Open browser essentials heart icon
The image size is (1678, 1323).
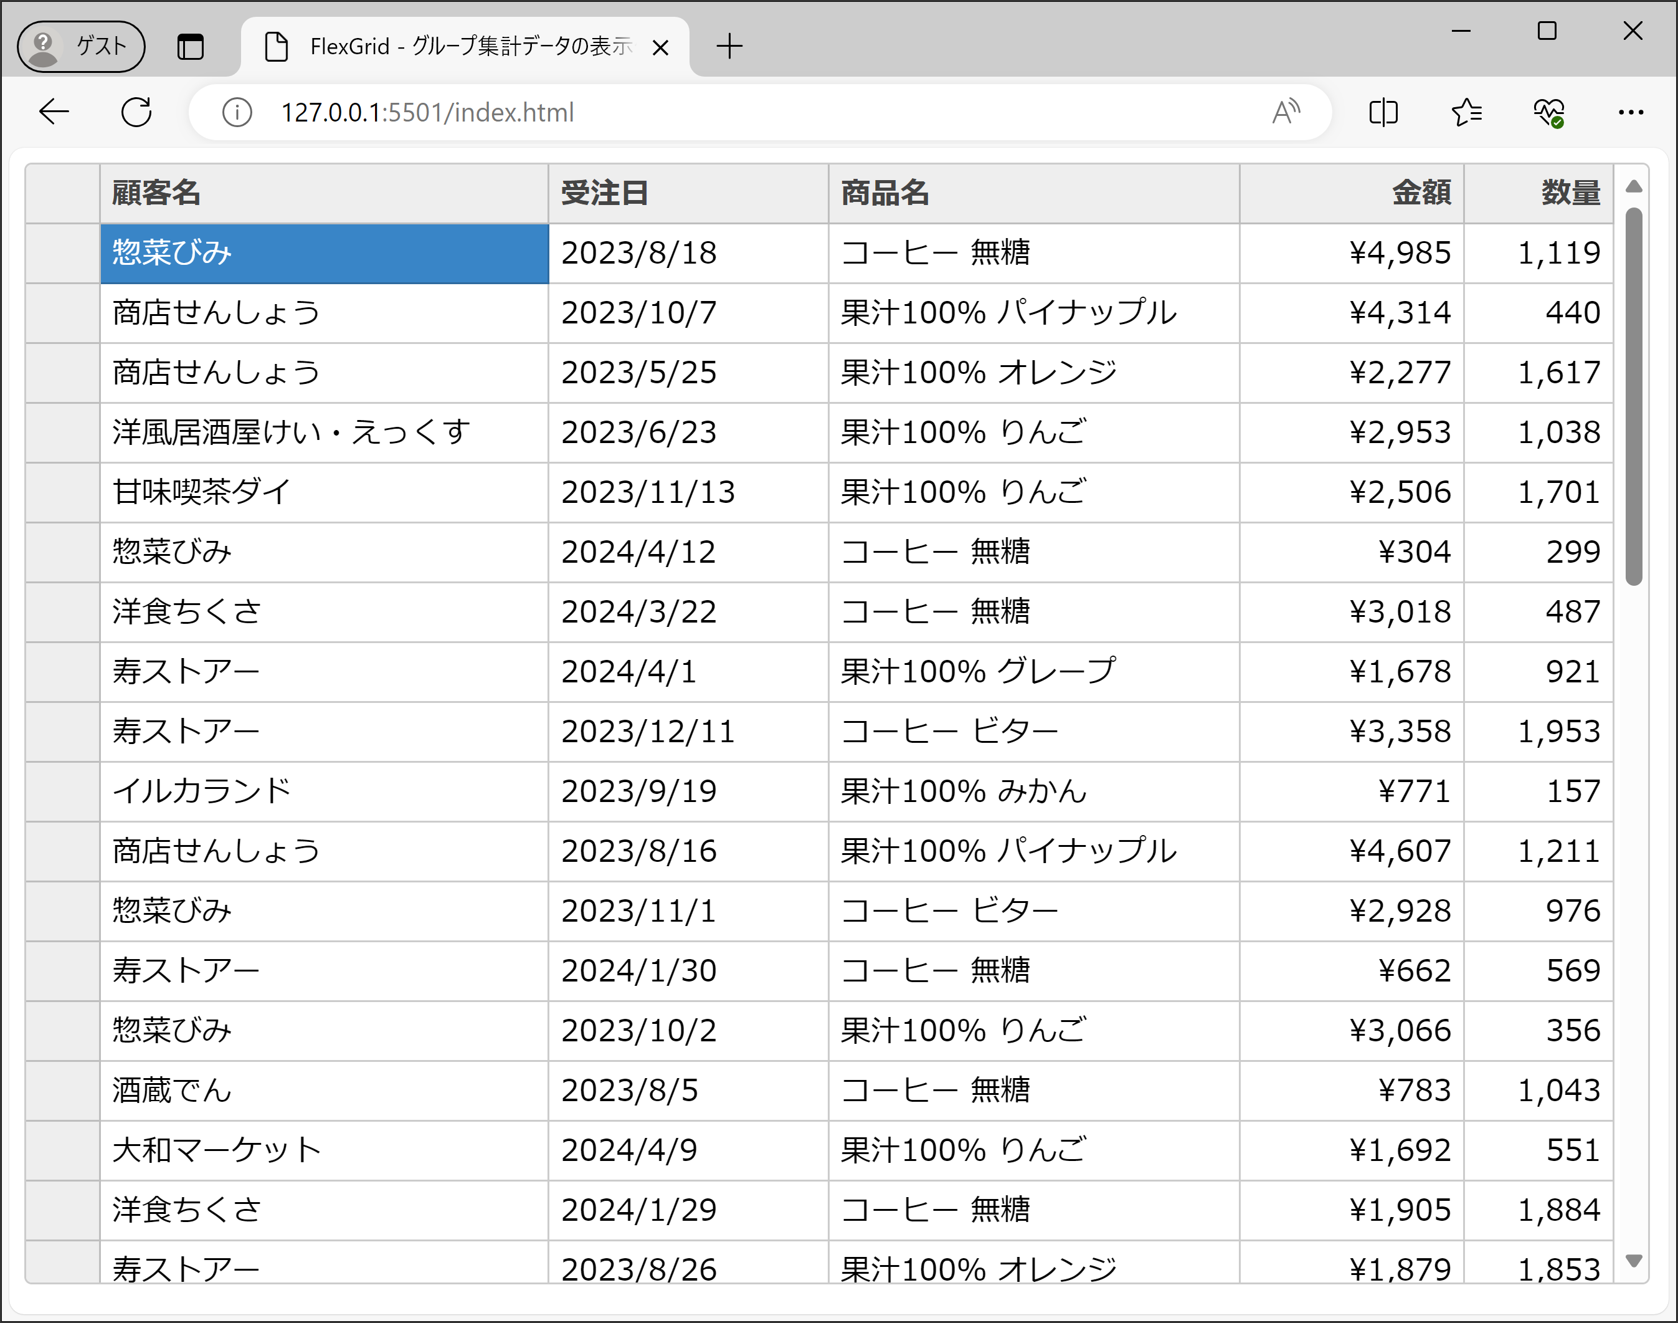pos(1550,112)
